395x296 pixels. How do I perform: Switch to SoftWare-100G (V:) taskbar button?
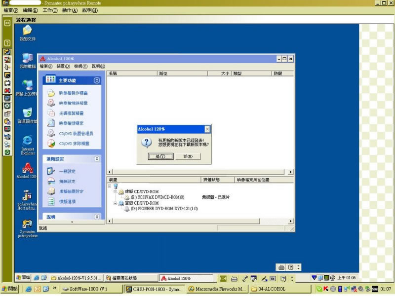(92, 289)
